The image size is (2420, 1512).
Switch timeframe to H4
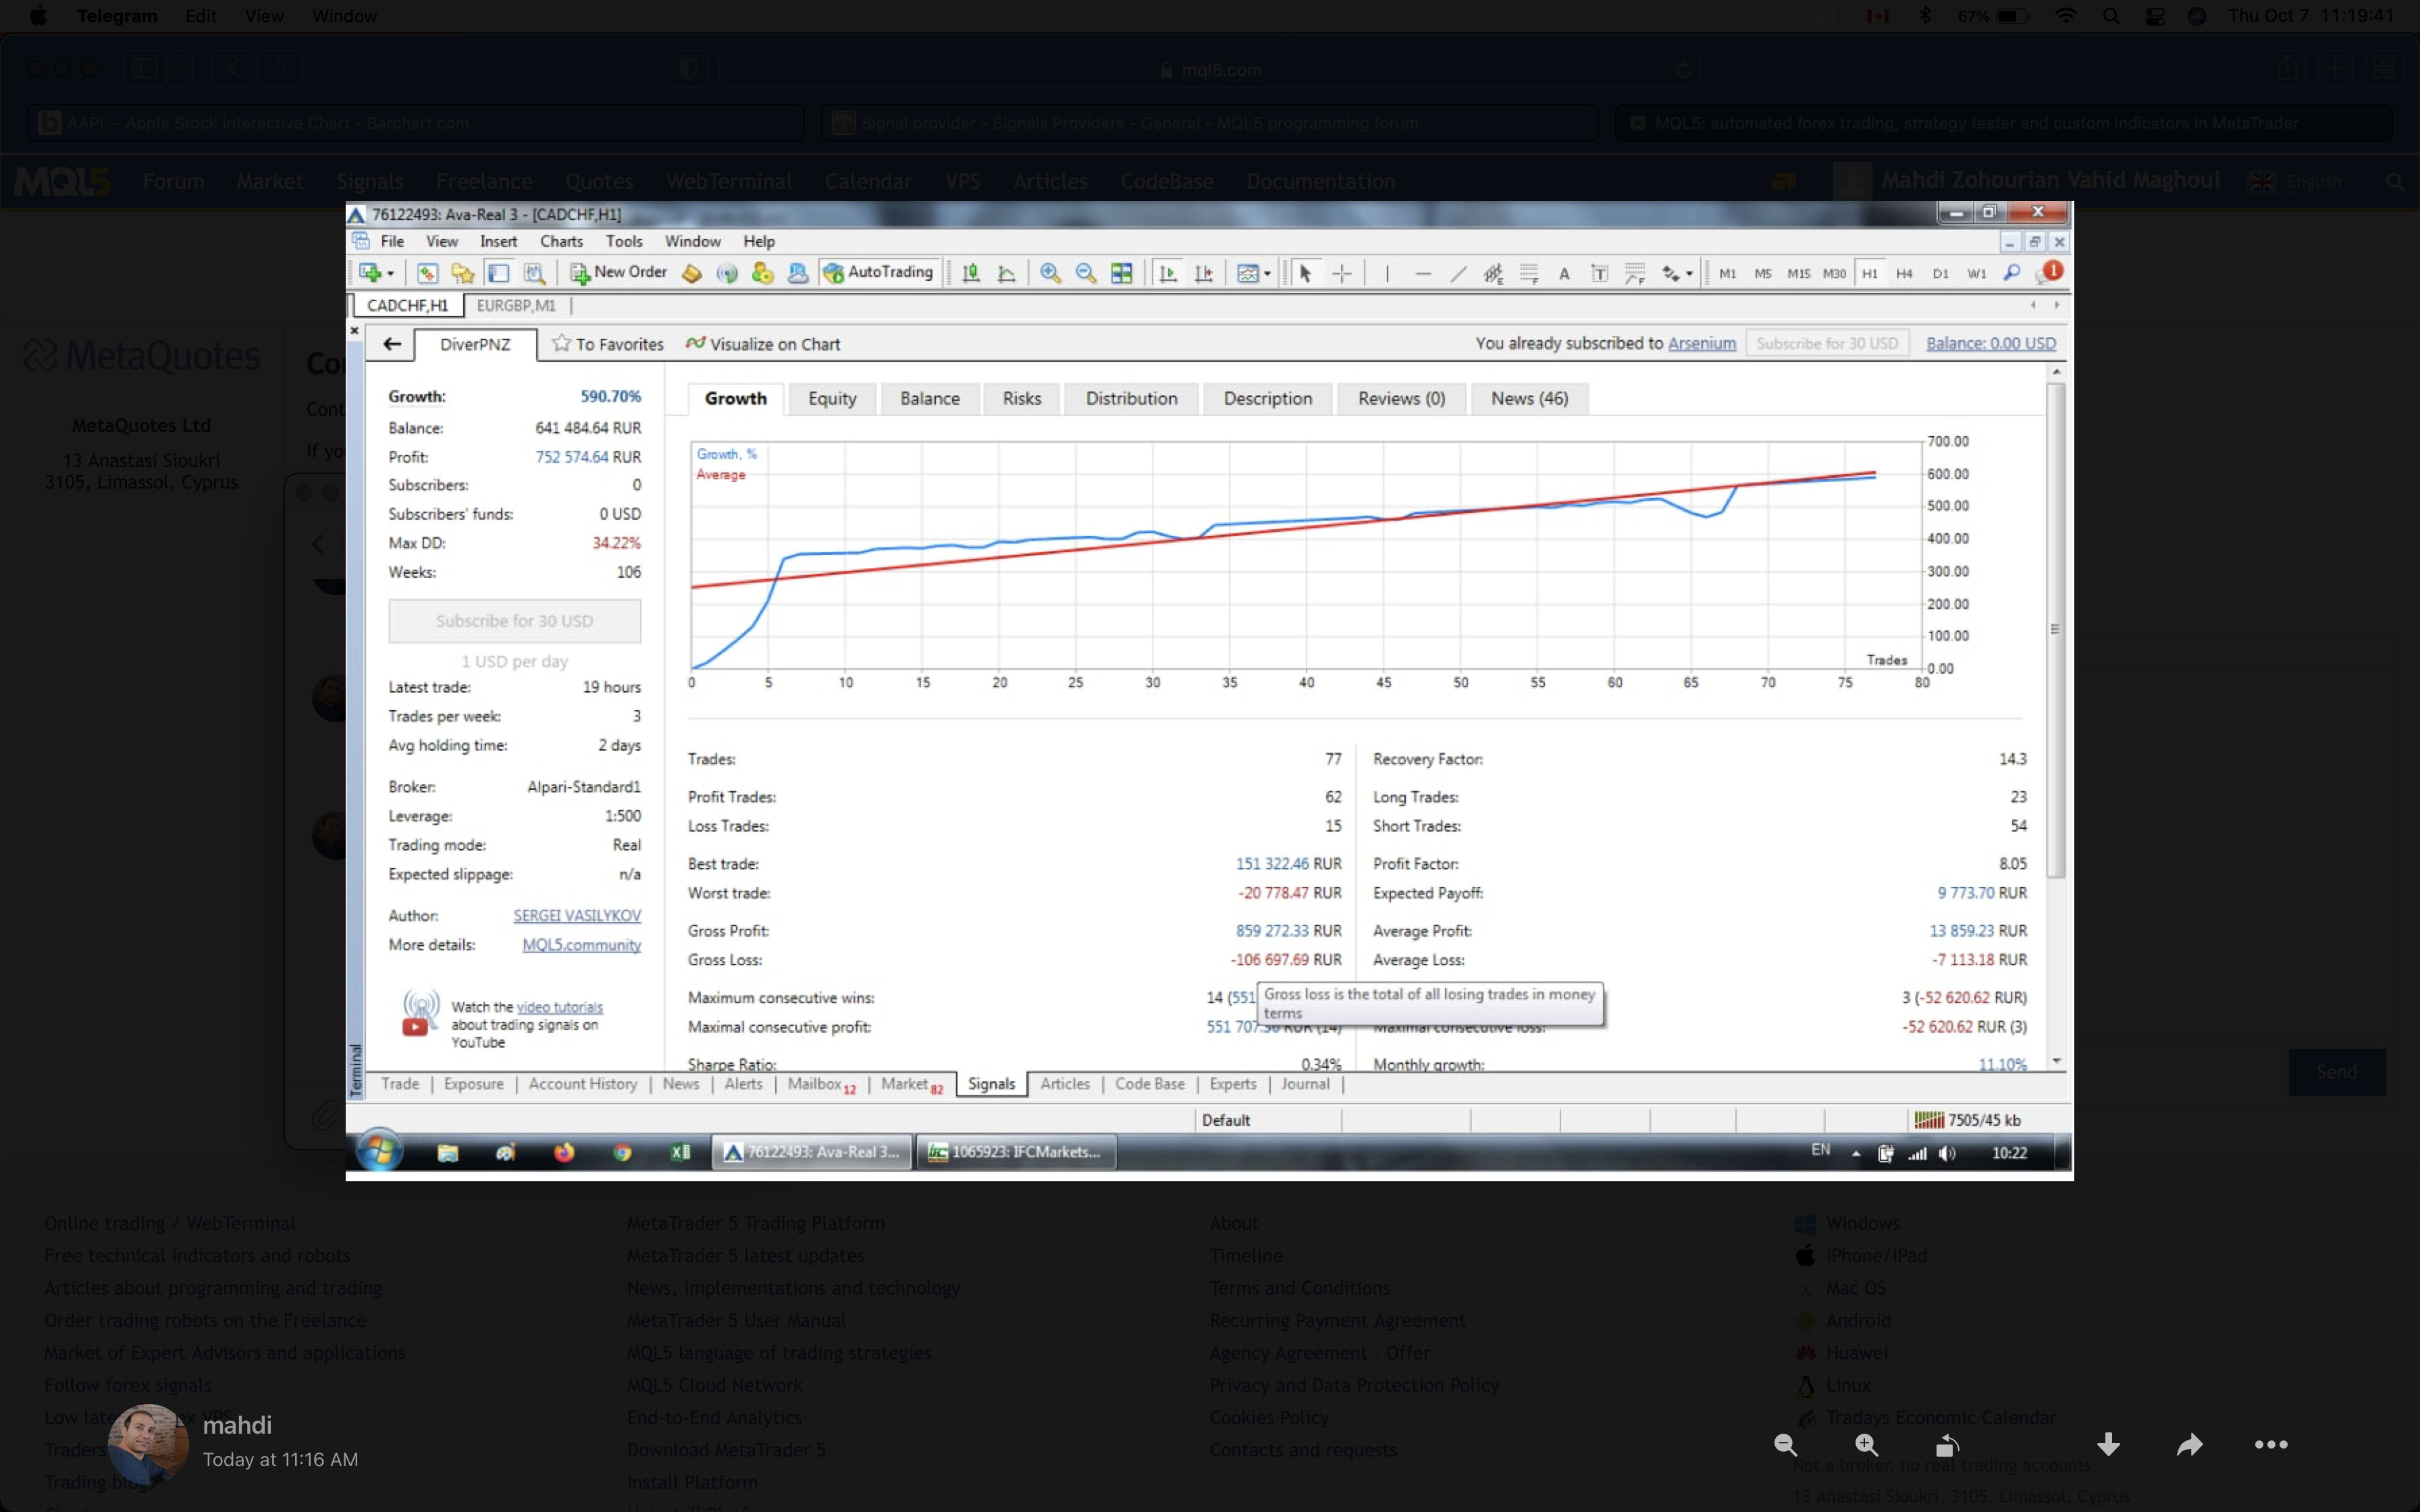(x=1904, y=273)
